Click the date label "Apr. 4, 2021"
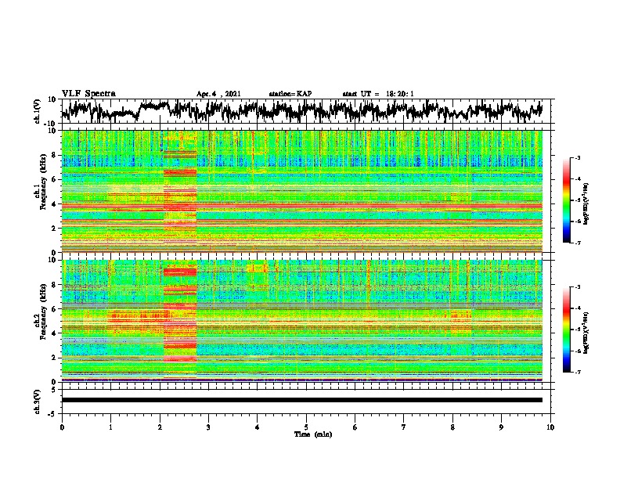620x479 pixels. point(218,94)
